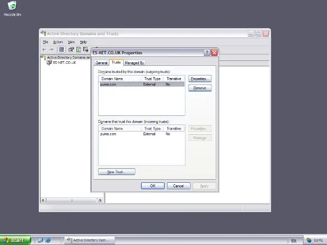Viewport: 327px width, 245px height.
Task: Select the Trusts tab
Action: [x=116, y=62]
